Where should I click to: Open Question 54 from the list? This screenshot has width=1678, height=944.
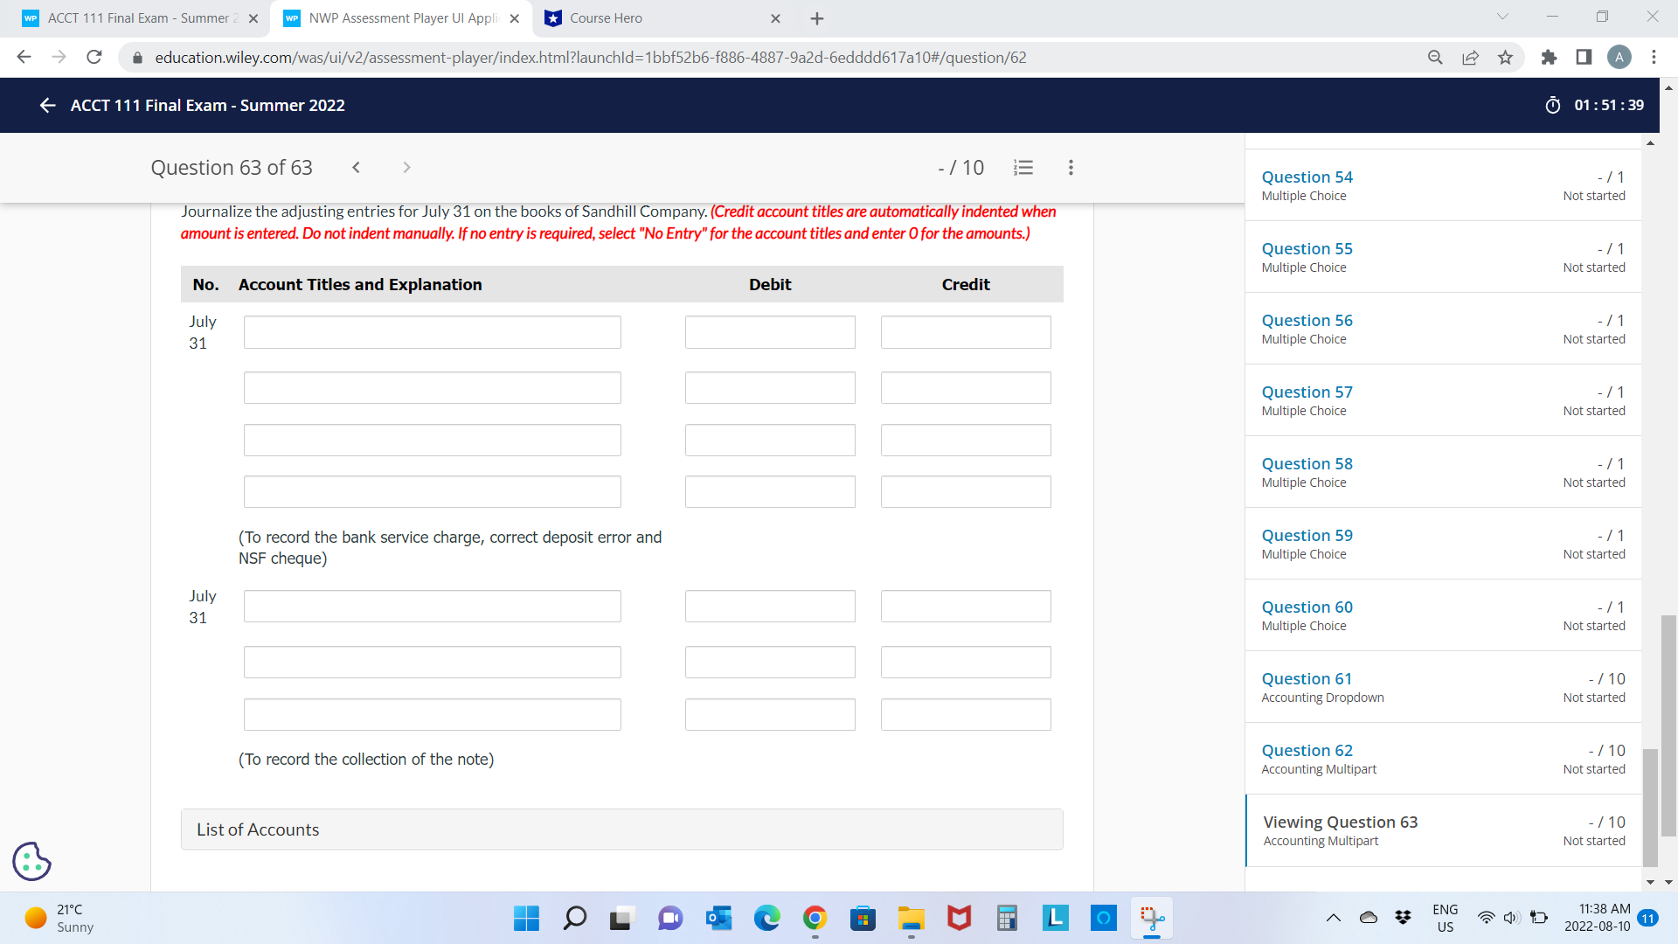pyautogui.click(x=1307, y=177)
